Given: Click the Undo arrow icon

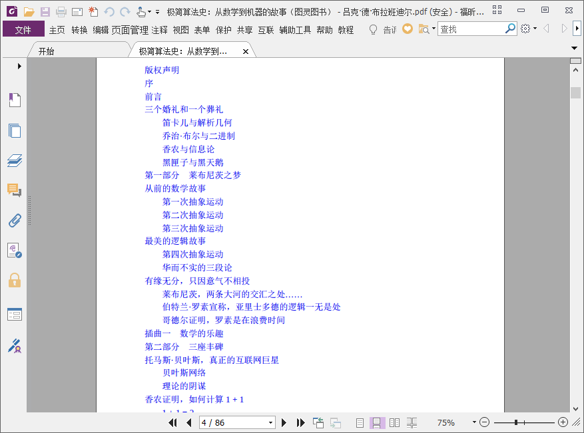Looking at the screenshot, I should point(109,12).
